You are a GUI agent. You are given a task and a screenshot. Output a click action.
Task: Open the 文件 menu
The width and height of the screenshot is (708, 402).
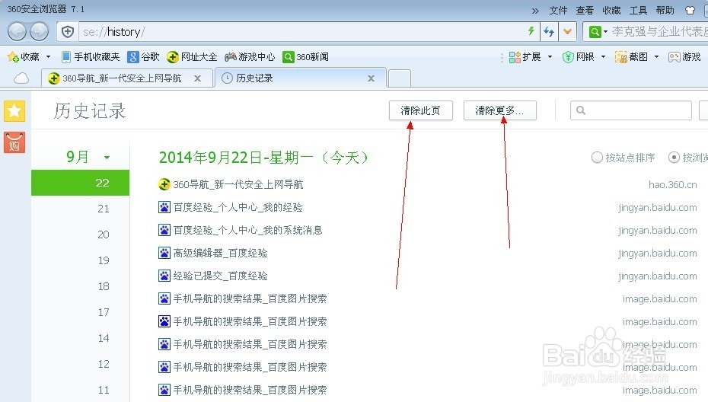pyautogui.click(x=558, y=10)
